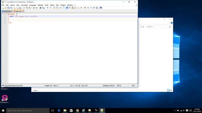Click the Cut scissors icon
Viewport: 202px width, 113px height.
(24, 8)
